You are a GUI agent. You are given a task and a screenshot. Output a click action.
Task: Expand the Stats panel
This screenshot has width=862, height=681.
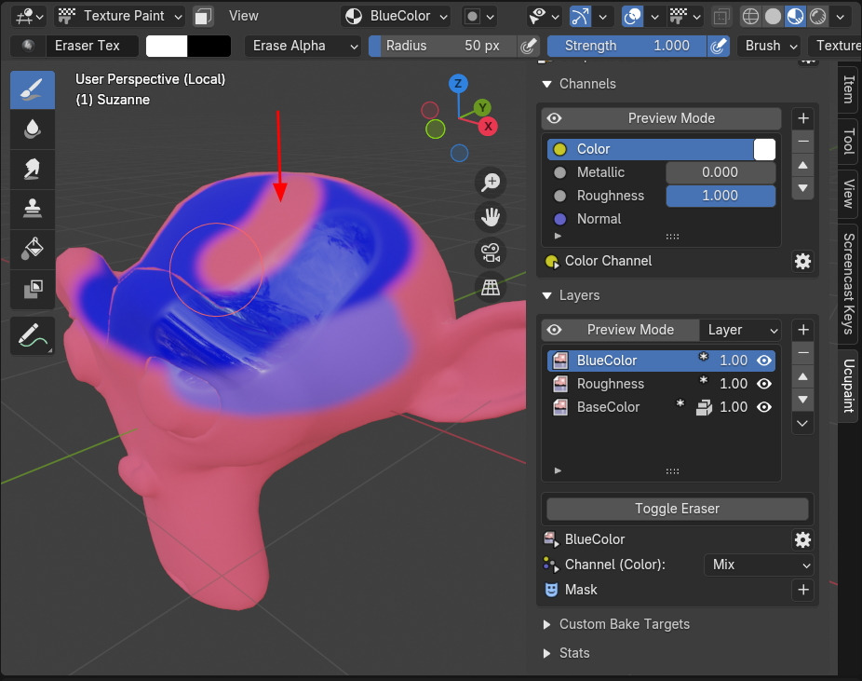pyautogui.click(x=547, y=653)
